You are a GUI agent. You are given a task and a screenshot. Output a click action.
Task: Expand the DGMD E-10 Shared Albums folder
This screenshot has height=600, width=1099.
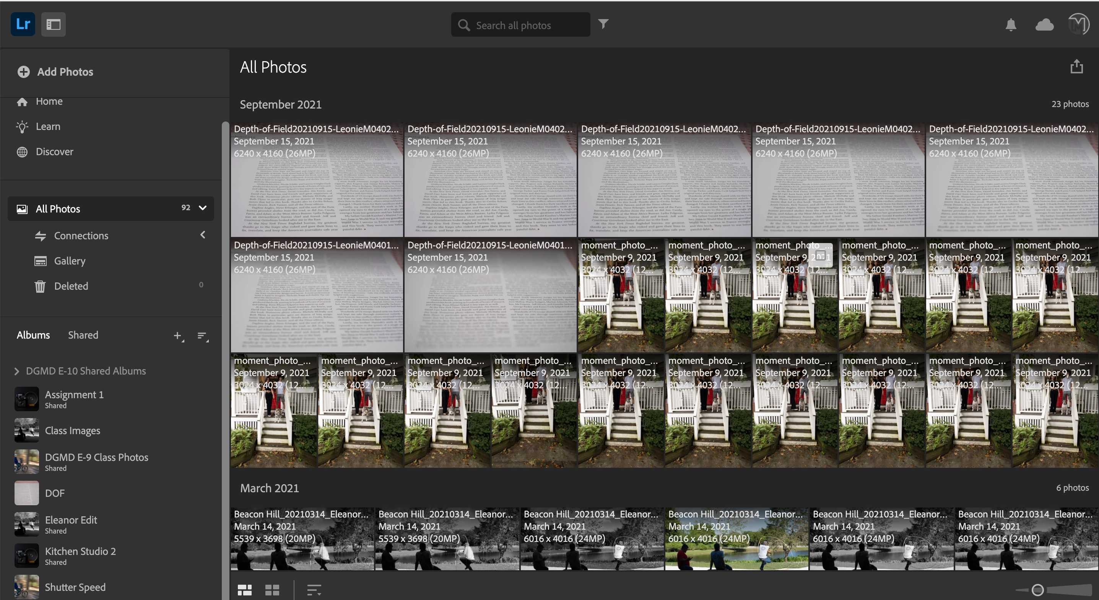pyautogui.click(x=17, y=371)
